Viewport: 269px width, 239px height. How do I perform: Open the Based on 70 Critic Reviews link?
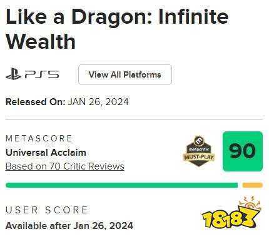point(65,166)
